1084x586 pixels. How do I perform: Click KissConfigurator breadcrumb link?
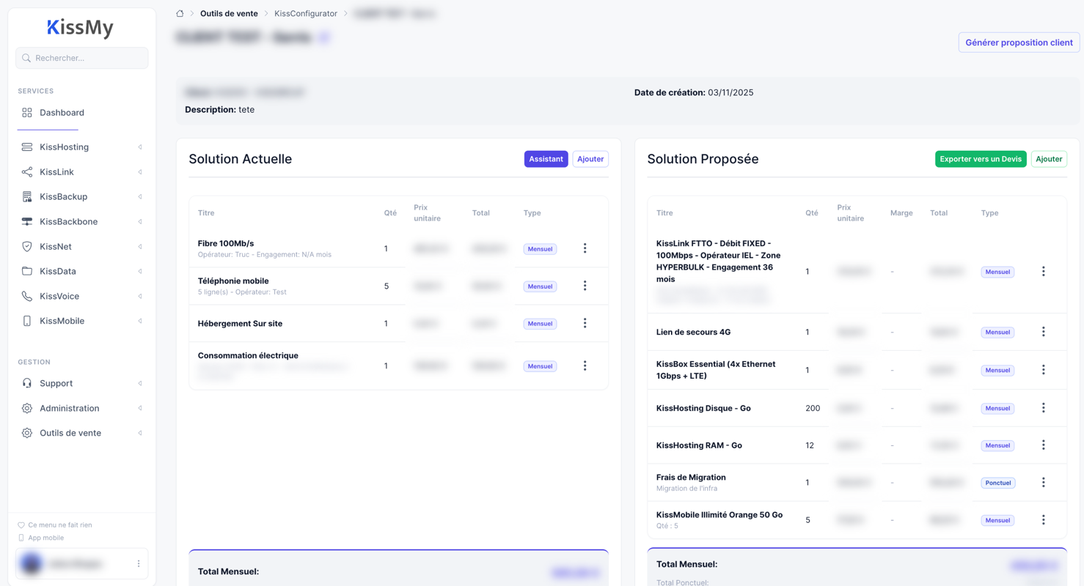[x=306, y=13]
